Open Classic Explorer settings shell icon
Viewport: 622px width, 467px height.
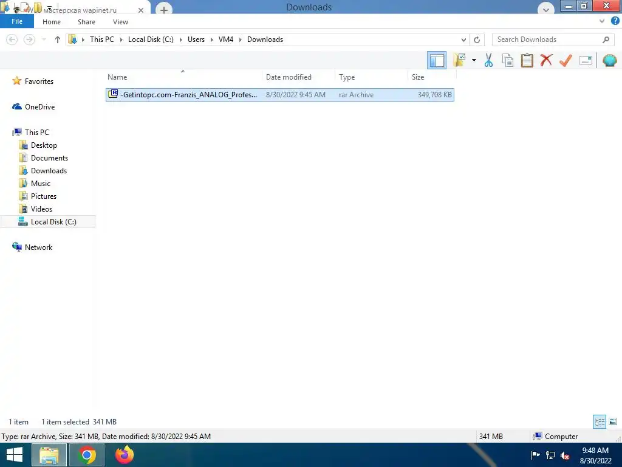coord(609,60)
